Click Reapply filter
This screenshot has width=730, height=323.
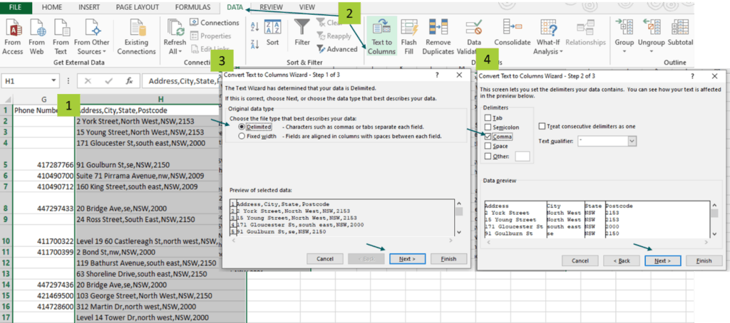tap(334, 36)
